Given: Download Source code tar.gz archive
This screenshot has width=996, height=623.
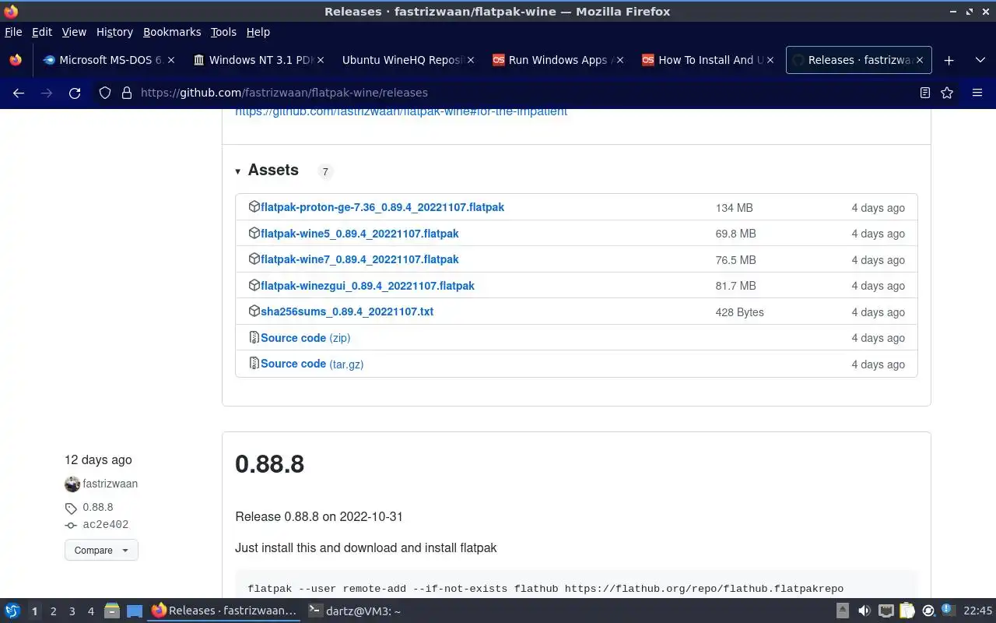Looking at the screenshot, I should [x=312, y=364].
